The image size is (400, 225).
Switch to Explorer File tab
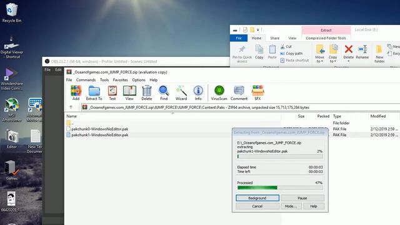239,38
